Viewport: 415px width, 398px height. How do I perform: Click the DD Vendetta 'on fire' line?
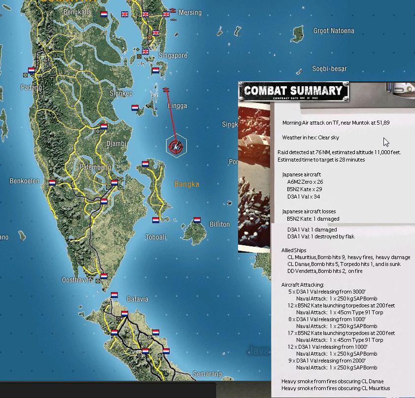325,271
